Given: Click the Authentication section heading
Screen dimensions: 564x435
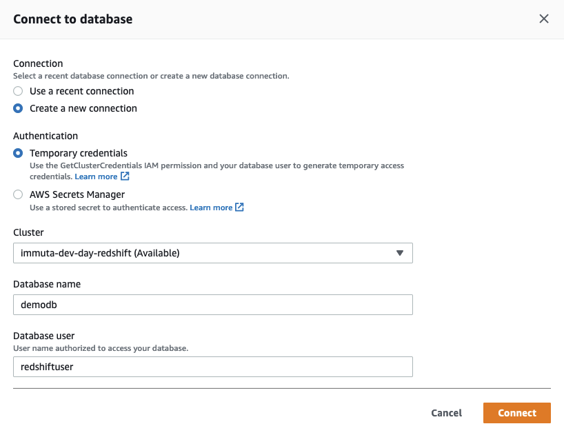Looking at the screenshot, I should pos(46,136).
